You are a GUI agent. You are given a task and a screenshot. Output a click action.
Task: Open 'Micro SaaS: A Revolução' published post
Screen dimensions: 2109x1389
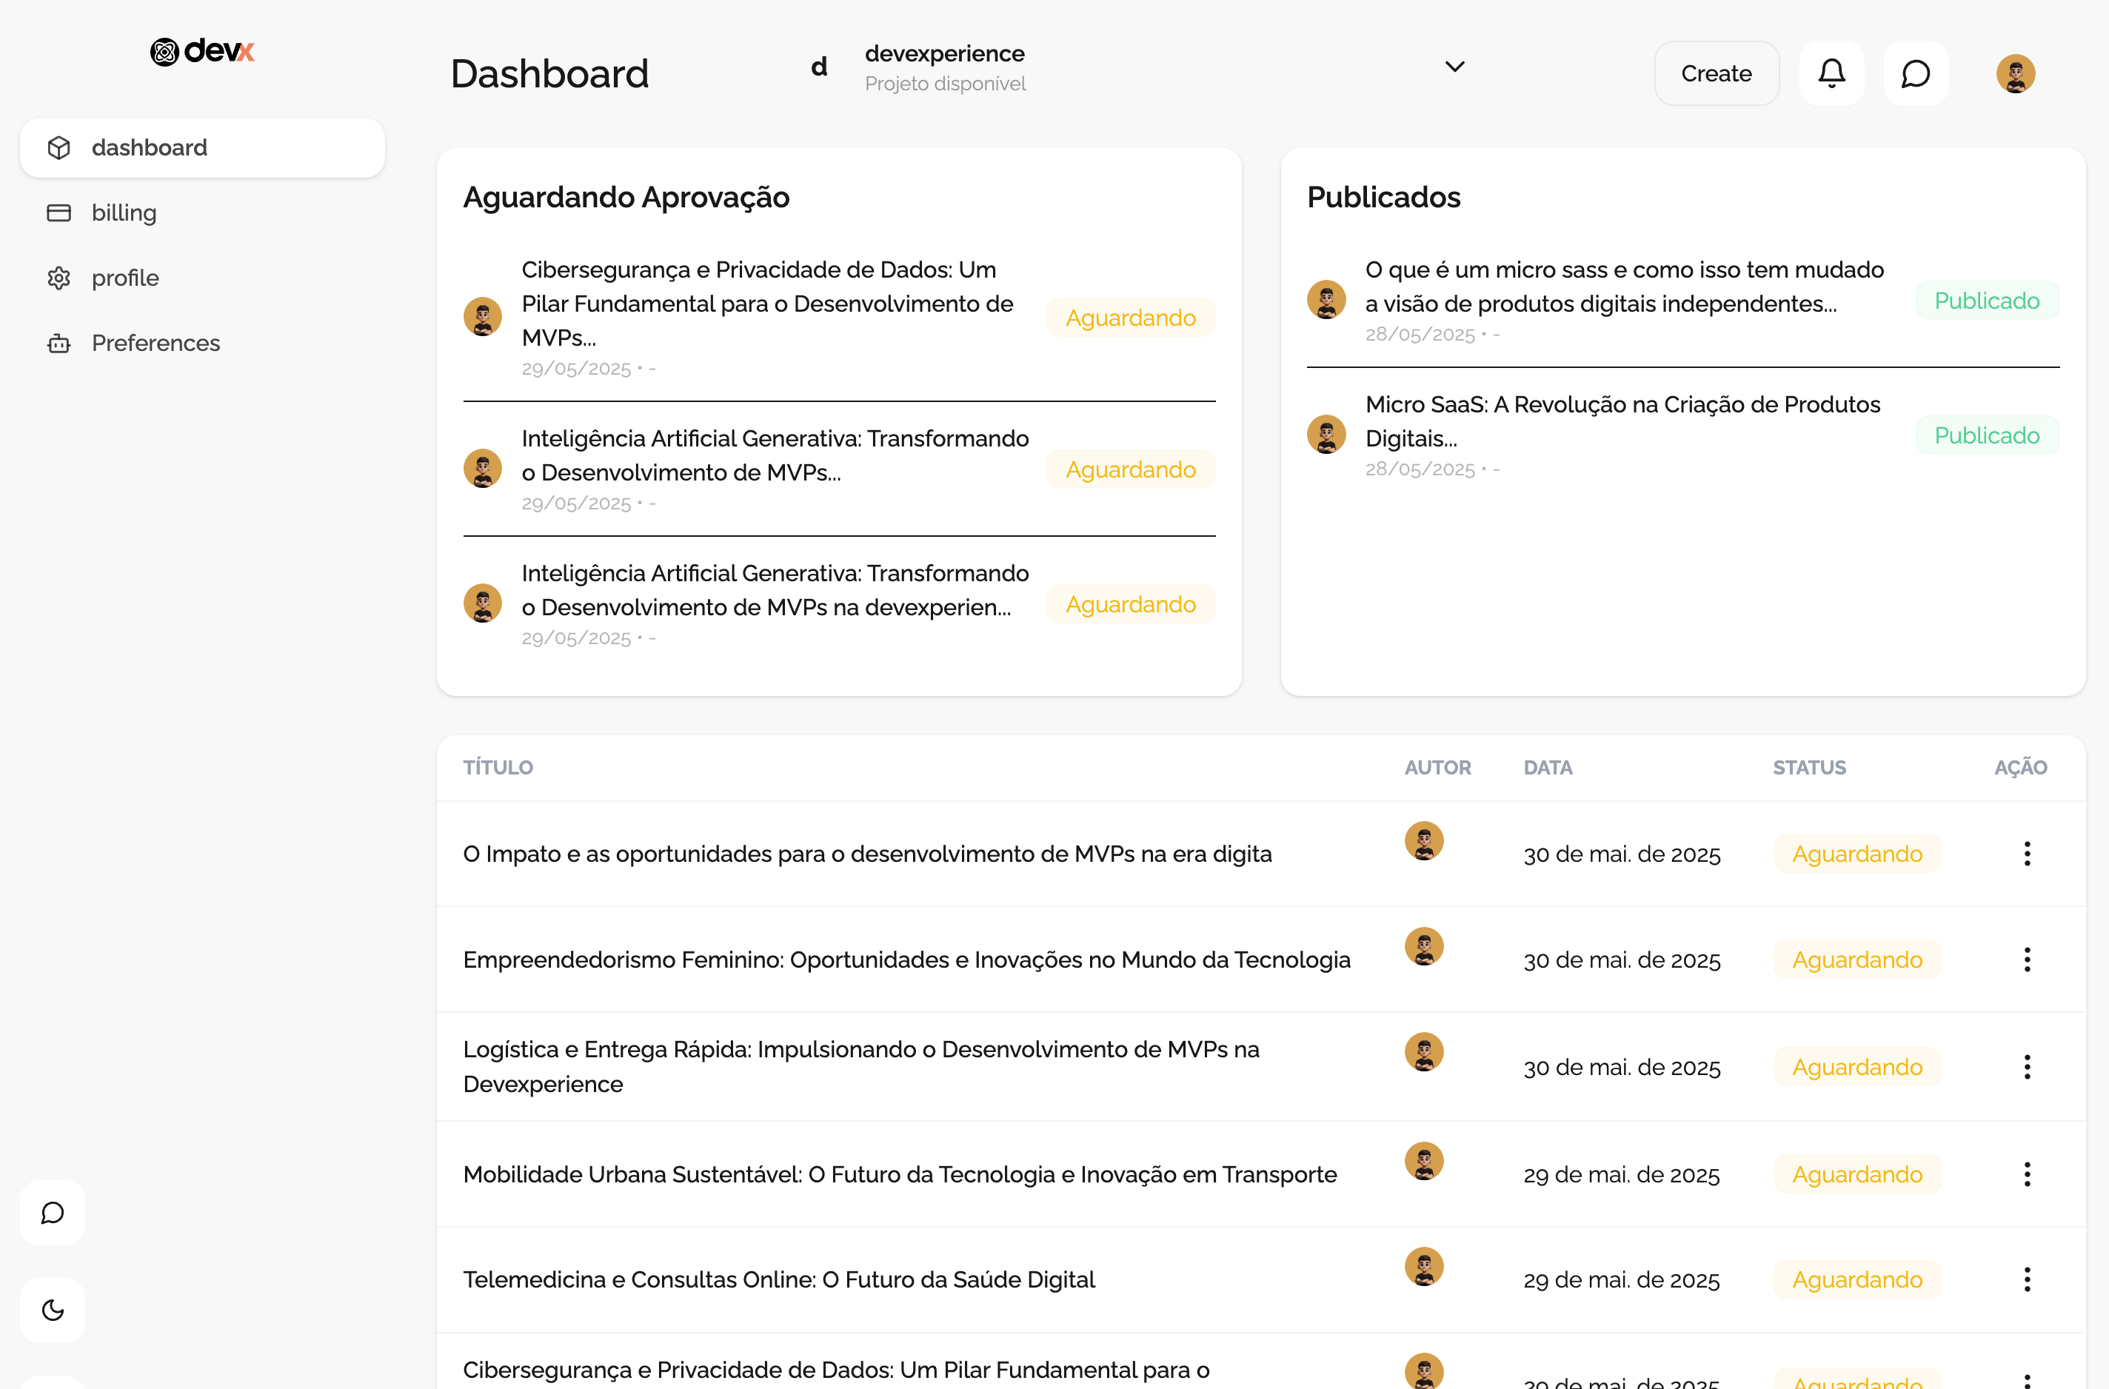pos(1622,422)
